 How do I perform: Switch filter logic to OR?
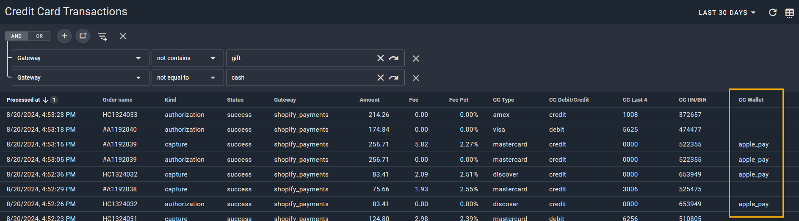[x=39, y=36]
